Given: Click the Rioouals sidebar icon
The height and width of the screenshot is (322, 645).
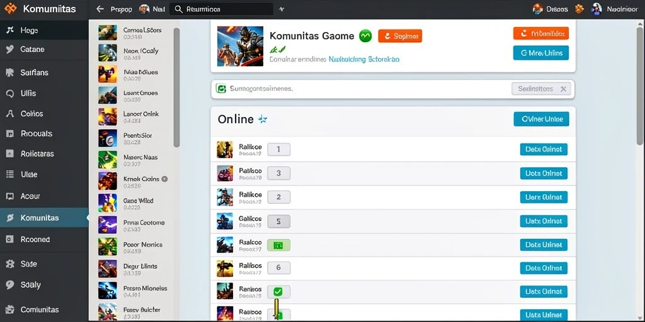Looking at the screenshot, I should coord(10,133).
